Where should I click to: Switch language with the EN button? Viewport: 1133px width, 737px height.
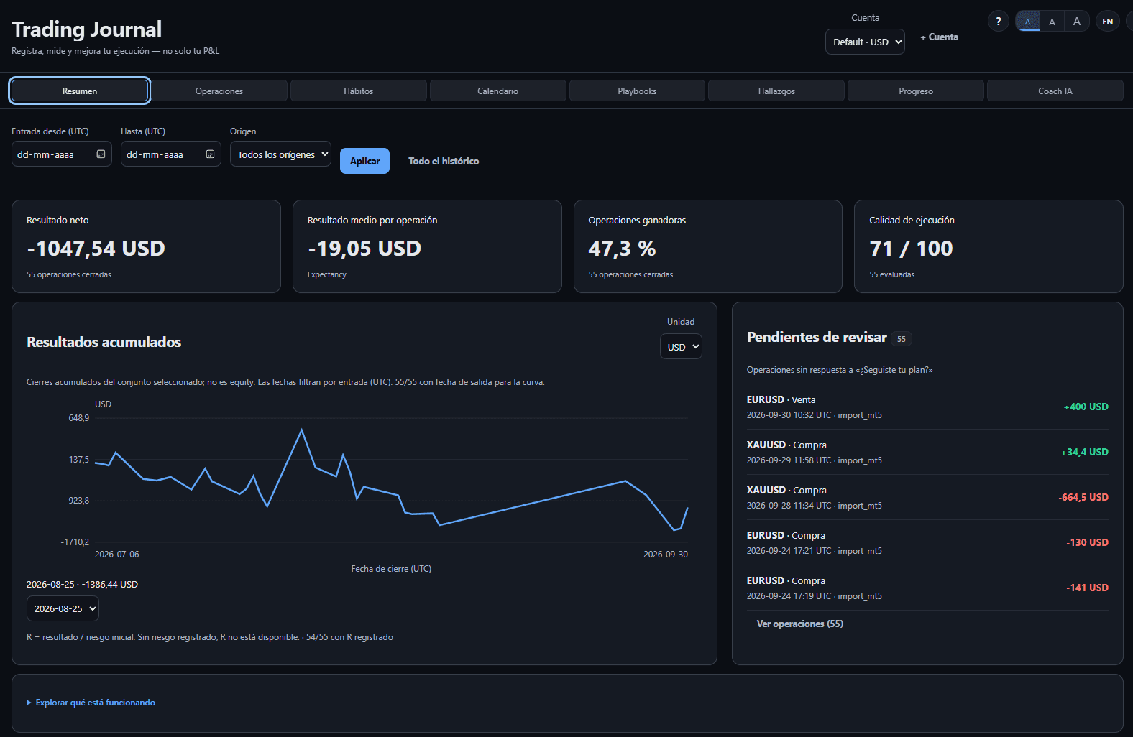point(1108,22)
